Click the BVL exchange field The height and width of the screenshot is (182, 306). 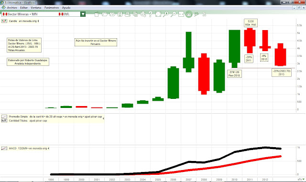[x=69, y=14]
